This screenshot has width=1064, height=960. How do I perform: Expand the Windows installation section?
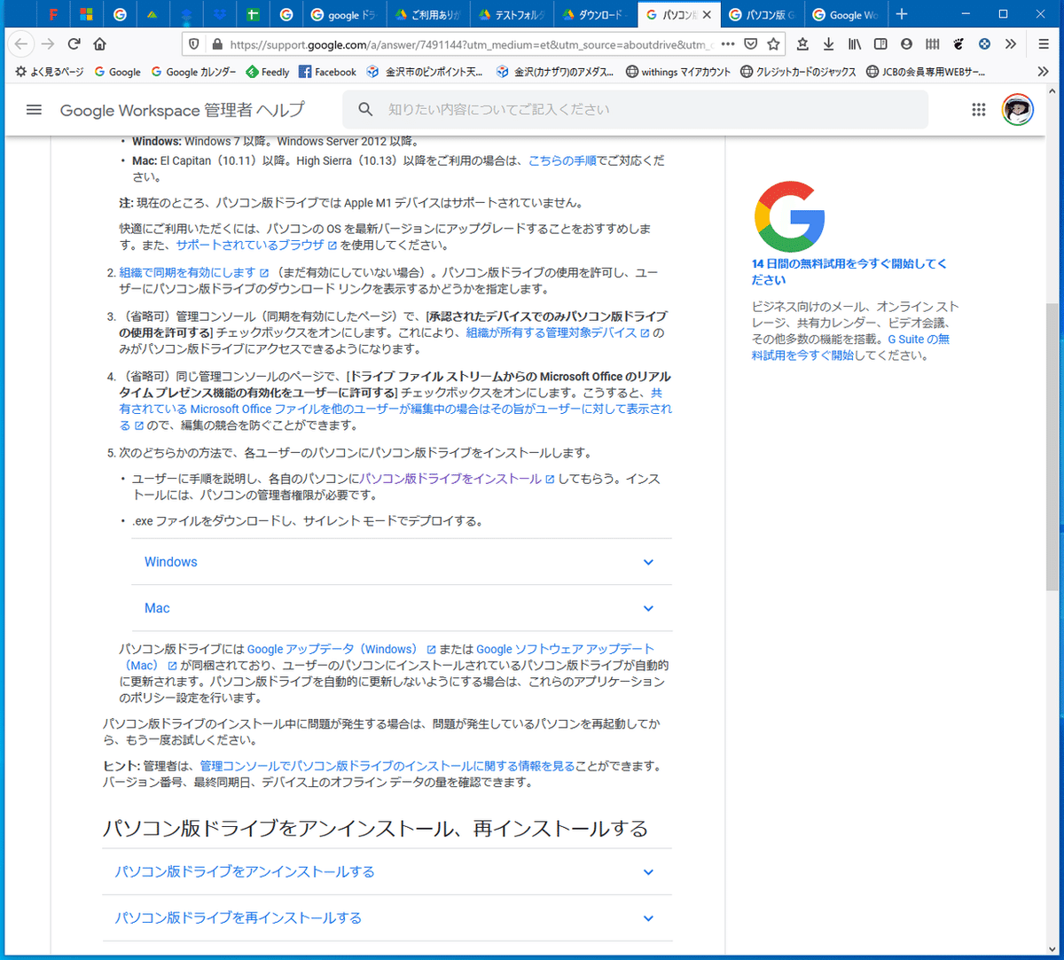(397, 562)
